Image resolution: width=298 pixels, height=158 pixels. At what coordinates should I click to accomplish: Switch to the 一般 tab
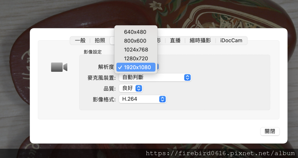pyautogui.click(x=80, y=40)
